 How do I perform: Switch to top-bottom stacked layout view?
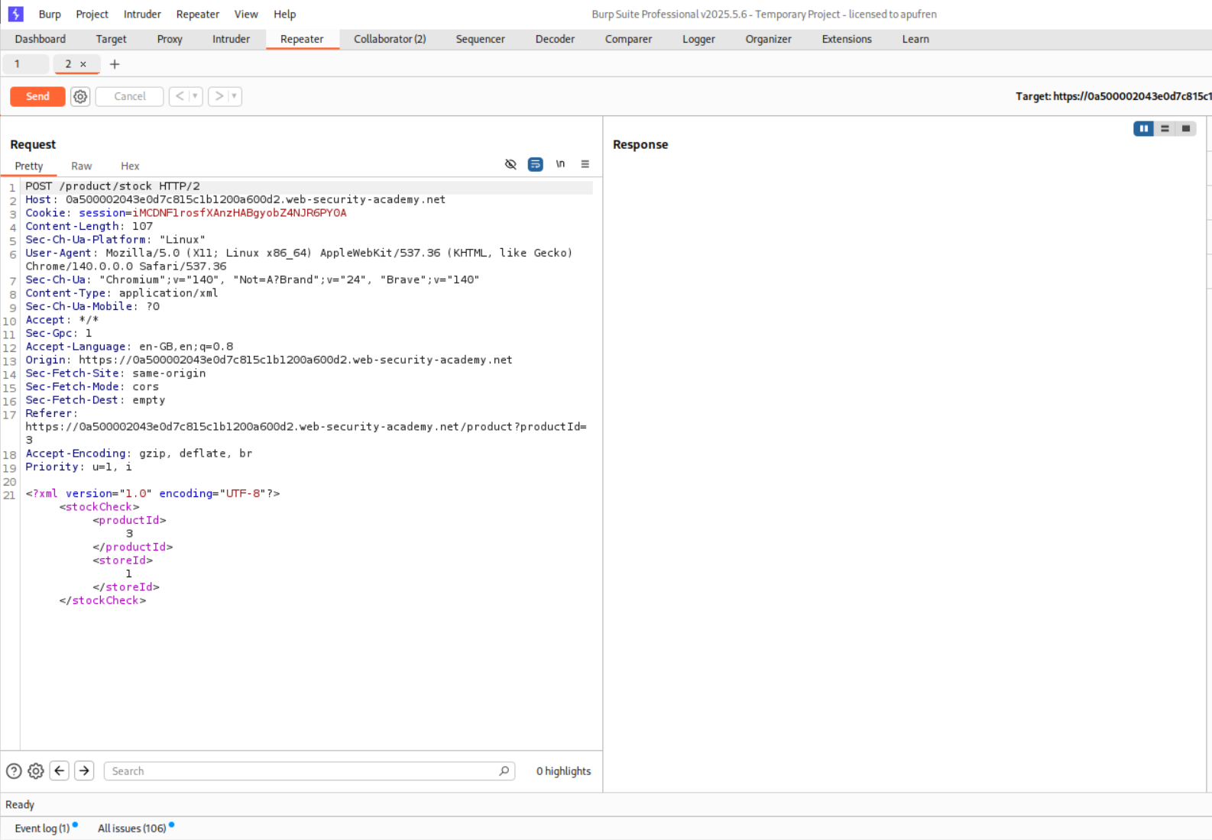(1165, 128)
